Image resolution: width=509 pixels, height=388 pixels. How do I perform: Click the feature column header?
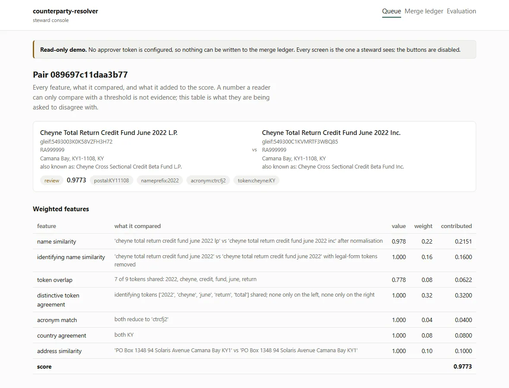47,226
